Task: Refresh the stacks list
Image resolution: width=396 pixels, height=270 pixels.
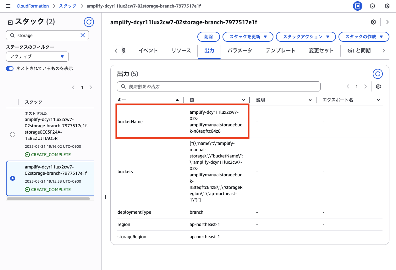Action: (x=89, y=22)
